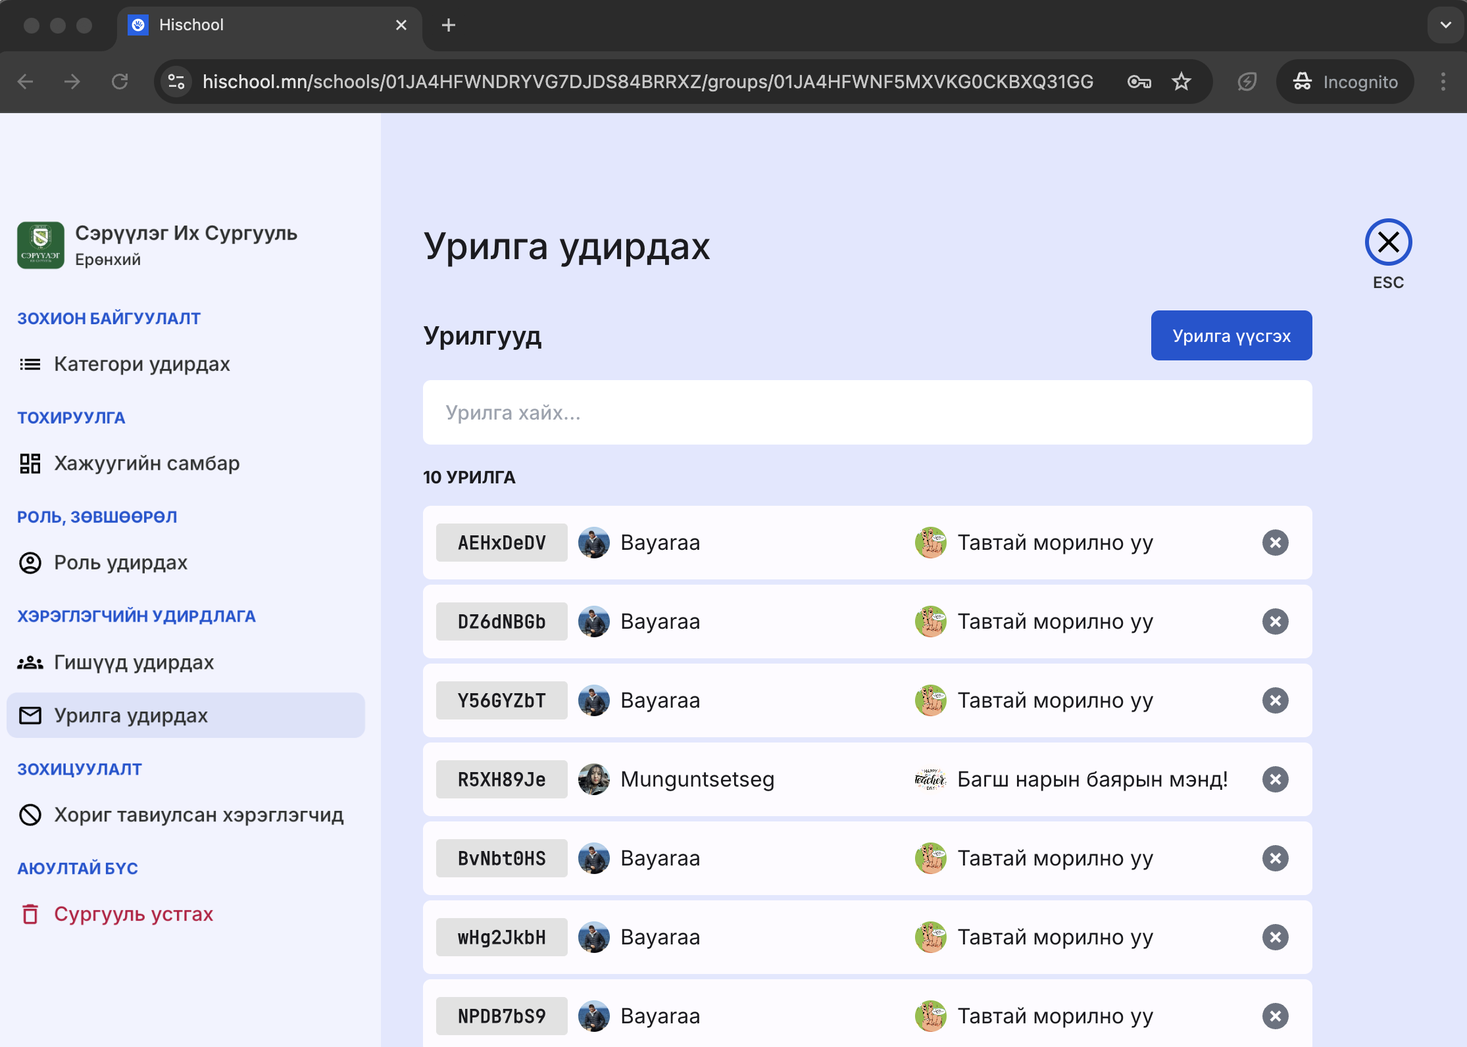Remove the wHg2JkbH invitation entry
This screenshot has width=1467, height=1047.
click(x=1275, y=937)
